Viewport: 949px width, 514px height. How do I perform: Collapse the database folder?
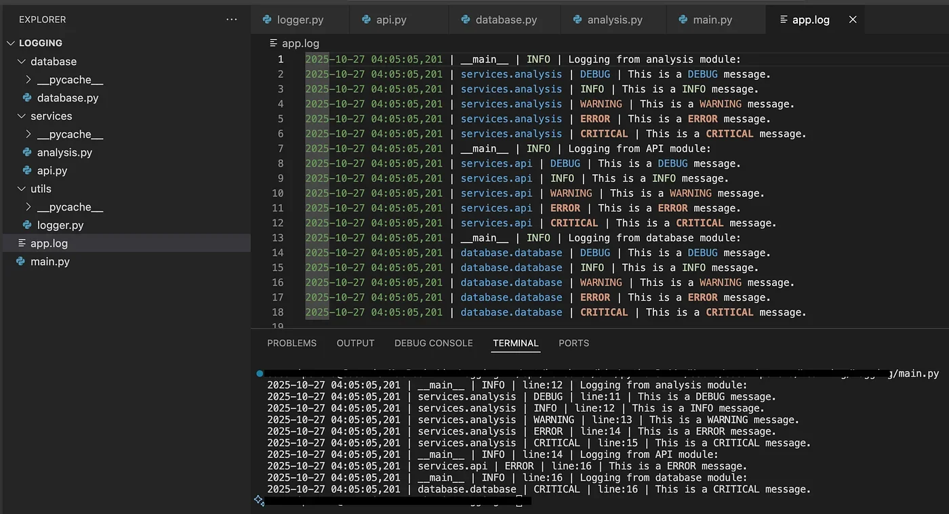click(x=21, y=62)
